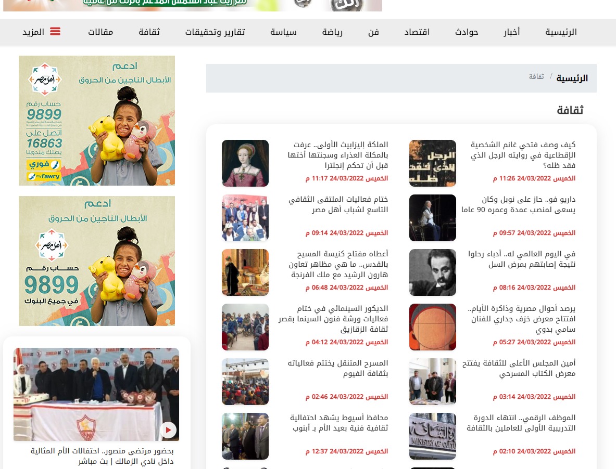Click the Queen Elizabeth portrait thumbnail
Screen dimensions: 616x469
pyautogui.click(x=245, y=163)
